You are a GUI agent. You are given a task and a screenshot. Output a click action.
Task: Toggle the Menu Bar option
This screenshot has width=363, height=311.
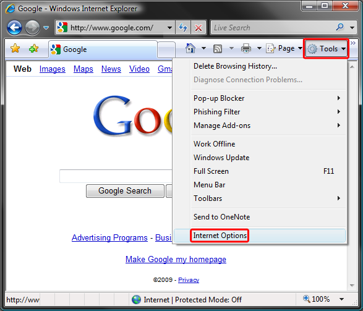(x=260, y=185)
